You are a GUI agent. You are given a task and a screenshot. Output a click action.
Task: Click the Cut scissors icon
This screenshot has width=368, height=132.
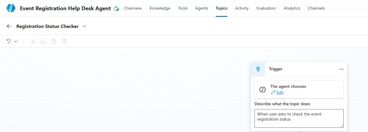pos(33,41)
